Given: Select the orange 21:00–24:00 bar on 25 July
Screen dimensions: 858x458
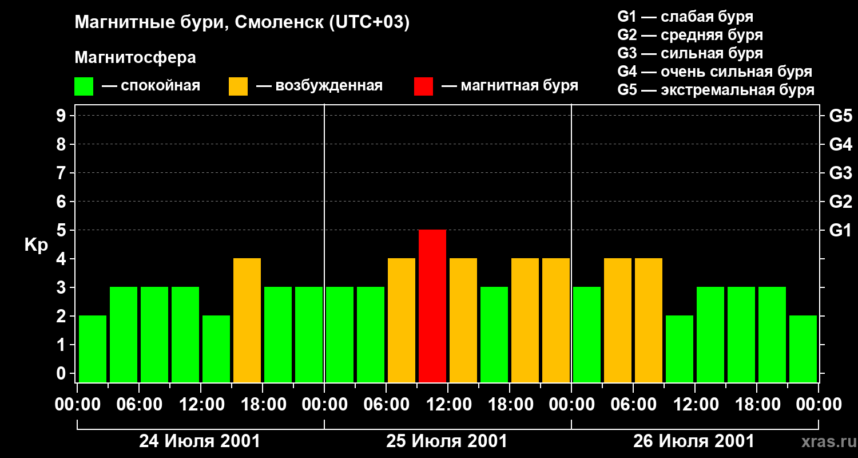Looking at the screenshot, I should pos(556,320).
